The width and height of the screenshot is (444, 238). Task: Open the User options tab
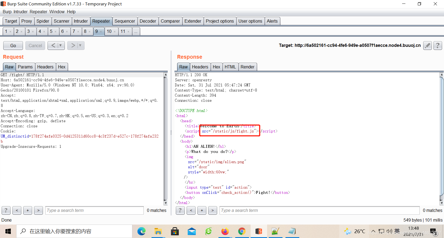coord(250,21)
